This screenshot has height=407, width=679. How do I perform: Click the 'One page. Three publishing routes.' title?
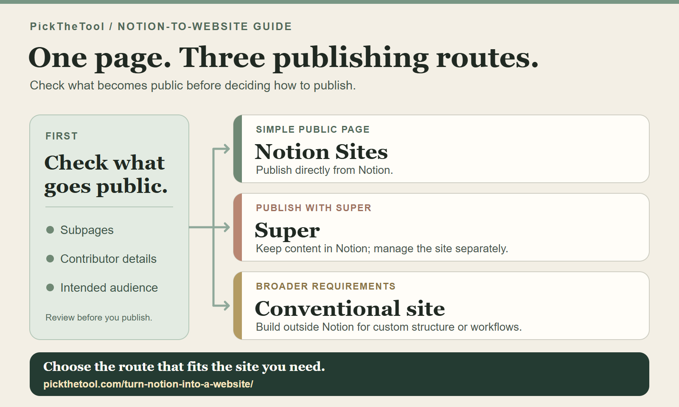coord(283,58)
